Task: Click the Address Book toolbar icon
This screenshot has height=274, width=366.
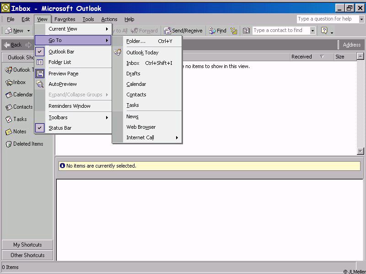Action: tap(246, 31)
